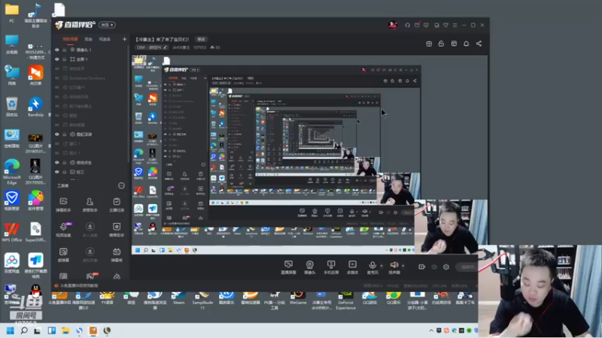Viewport: 602px width, 338px height.
Task: Click the room number 107053 text
Action: 199,47
